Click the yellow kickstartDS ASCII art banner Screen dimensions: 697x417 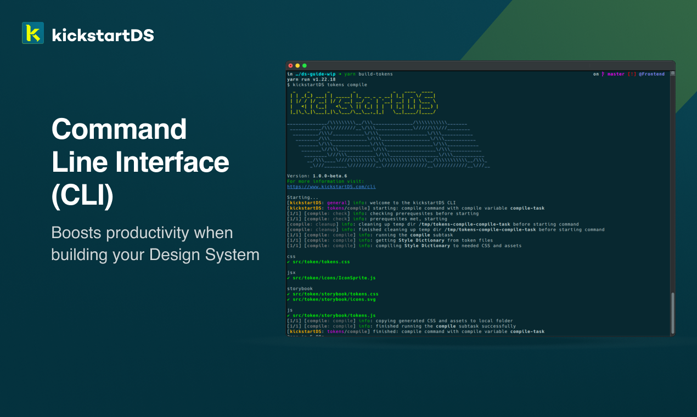pos(363,103)
